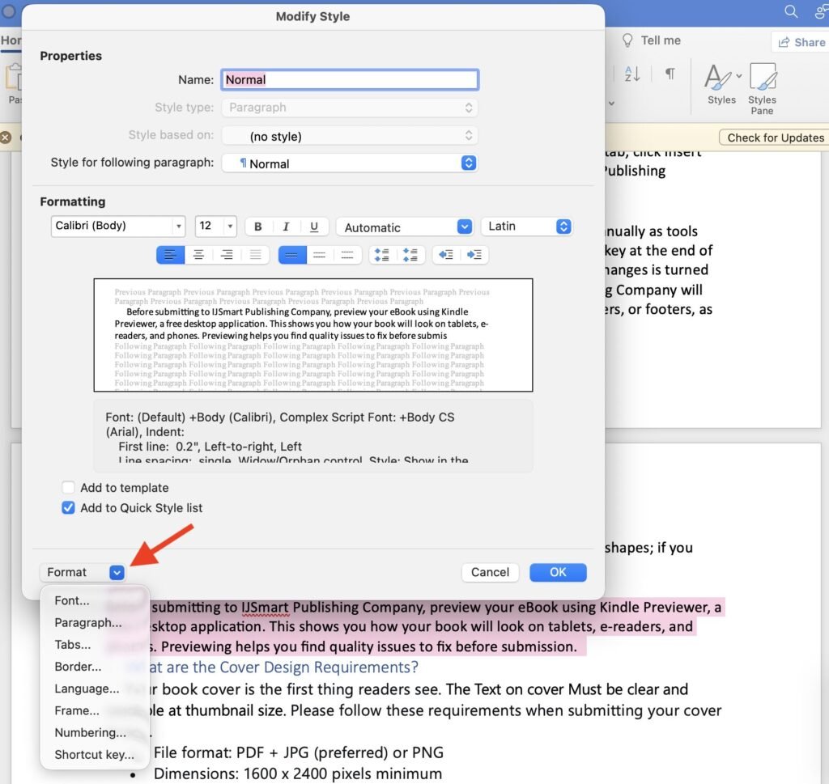Image resolution: width=829 pixels, height=784 pixels.
Task: Expand Styles gallery arrow in ribbon
Action: pos(739,76)
